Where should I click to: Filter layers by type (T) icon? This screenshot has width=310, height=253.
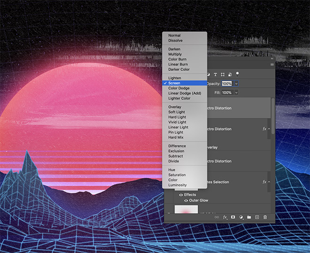click(216, 74)
